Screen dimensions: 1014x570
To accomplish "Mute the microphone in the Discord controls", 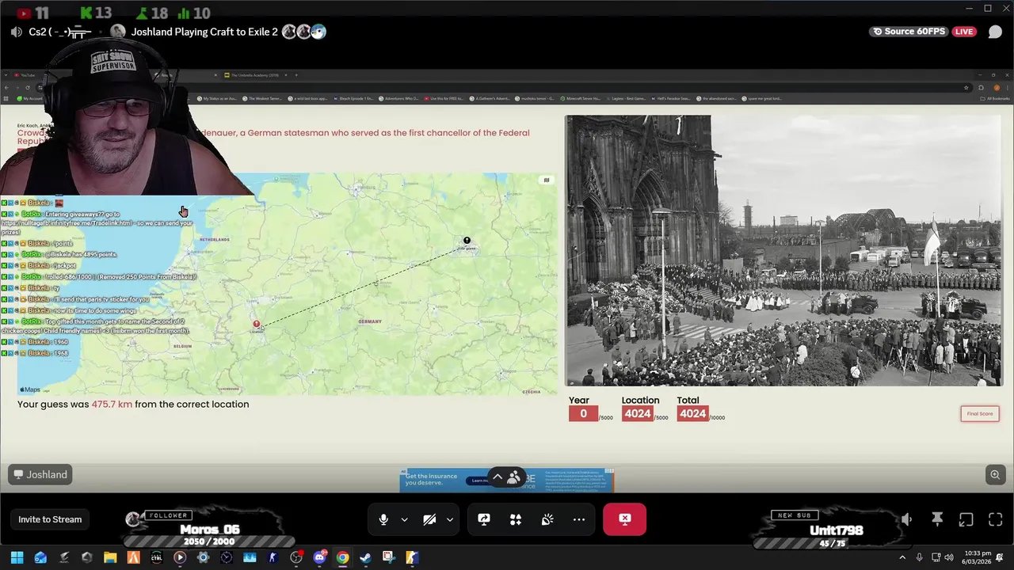I will tap(383, 519).
